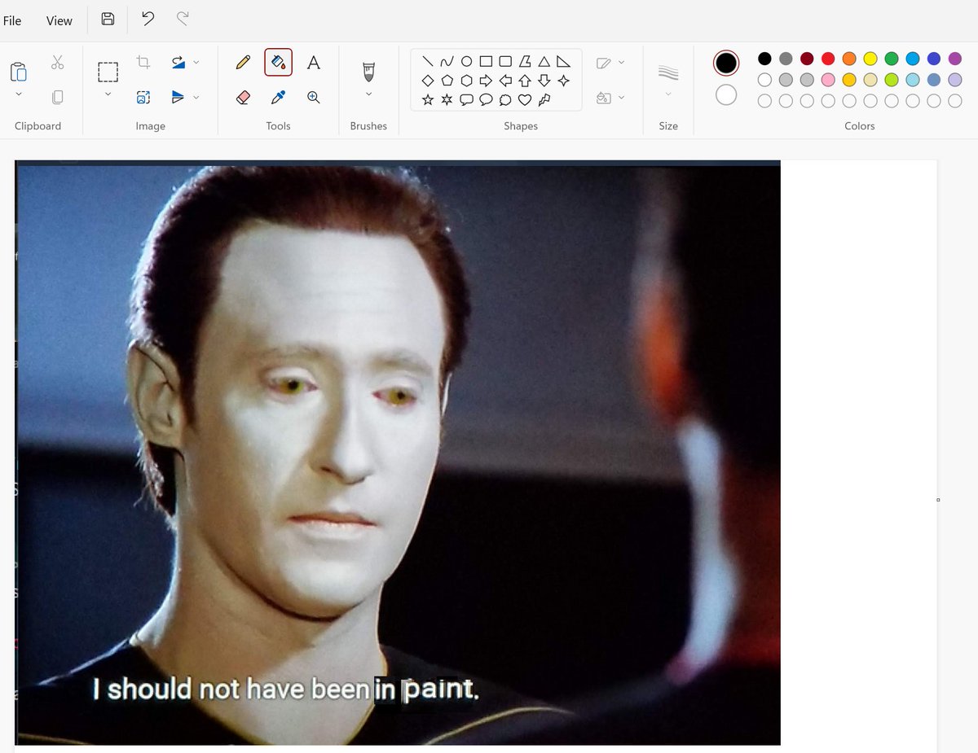Screen dimensions: 978x753
Task: Pick the Rounded rectangle shape
Action: click(505, 61)
